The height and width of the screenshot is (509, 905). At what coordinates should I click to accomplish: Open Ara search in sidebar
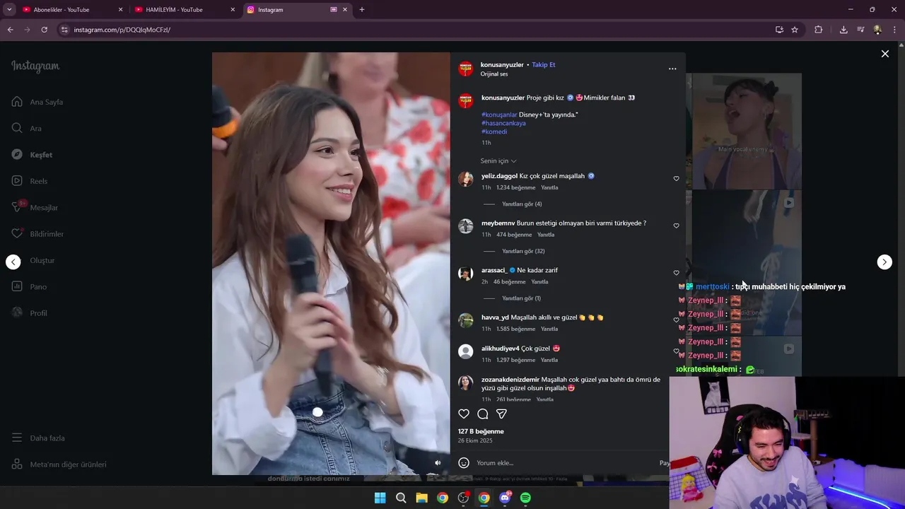(27, 128)
